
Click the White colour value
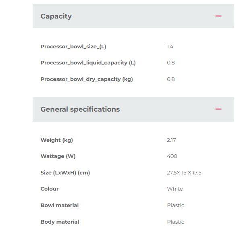(175, 189)
